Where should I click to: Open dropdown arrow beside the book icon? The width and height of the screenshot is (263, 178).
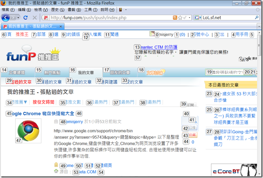[x=126, y=10]
